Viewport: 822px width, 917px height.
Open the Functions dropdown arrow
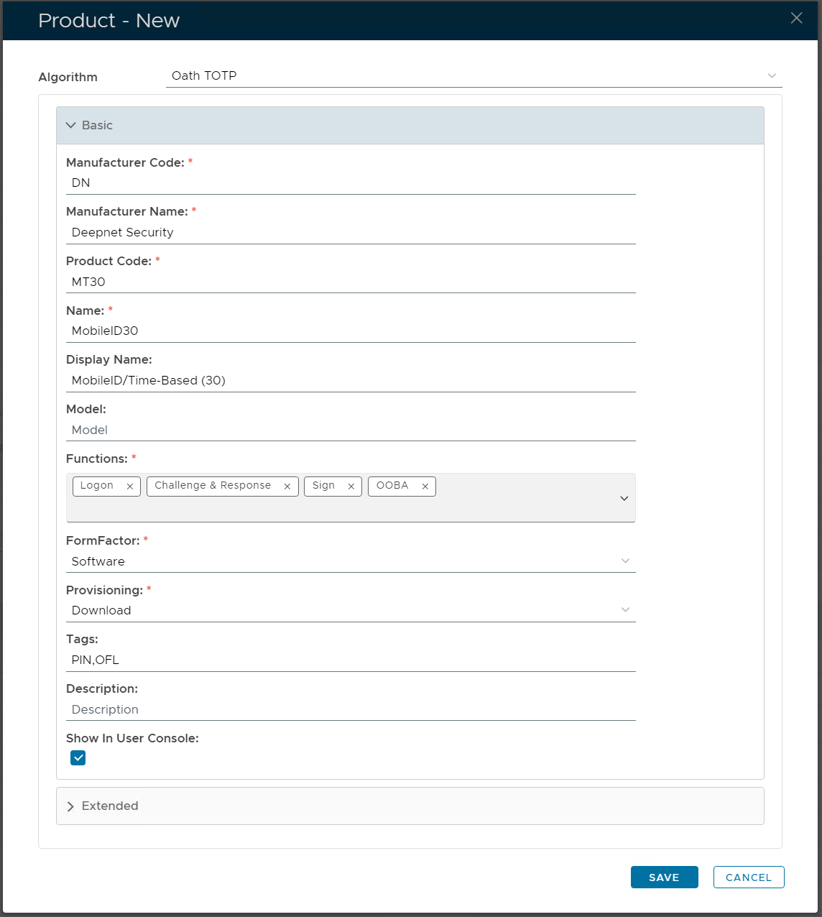point(624,498)
